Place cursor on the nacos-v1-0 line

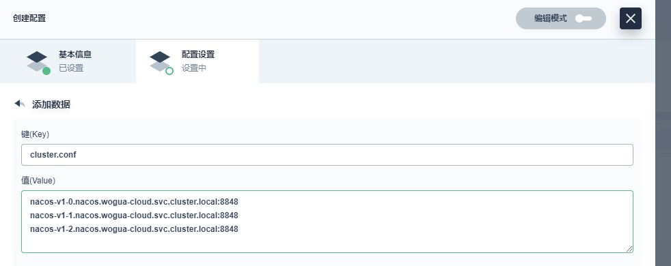134,201
